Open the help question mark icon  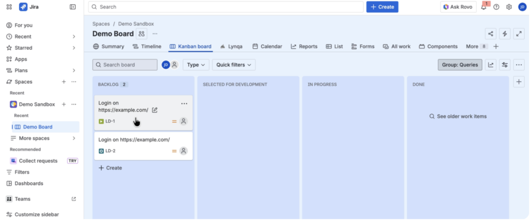coord(496,7)
